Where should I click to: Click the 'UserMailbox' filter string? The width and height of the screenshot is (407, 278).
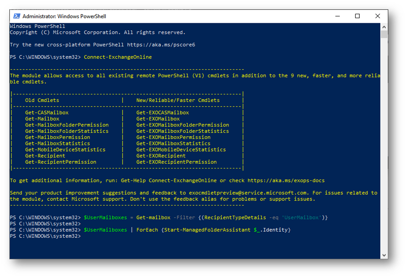[x=301, y=217]
